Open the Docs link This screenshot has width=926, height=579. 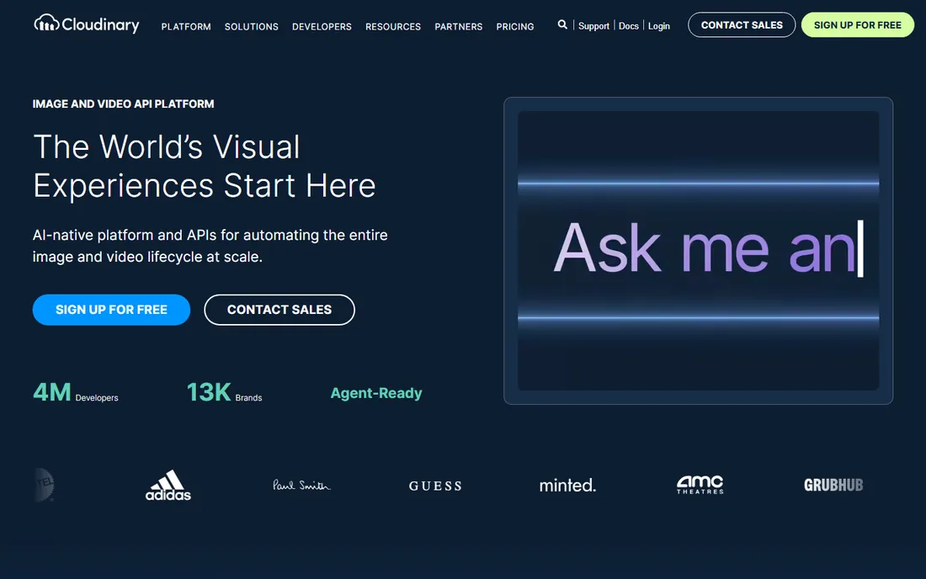pyautogui.click(x=628, y=26)
